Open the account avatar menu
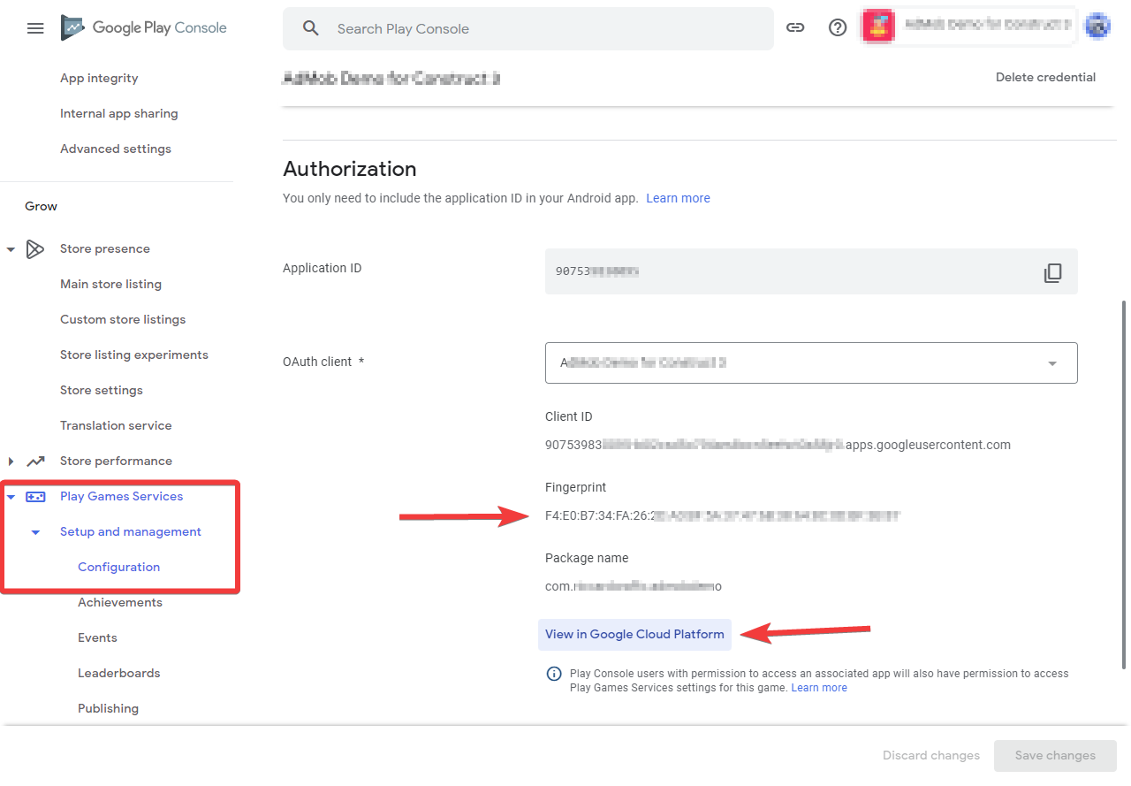1131x786 pixels. [x=1097, y=27]
